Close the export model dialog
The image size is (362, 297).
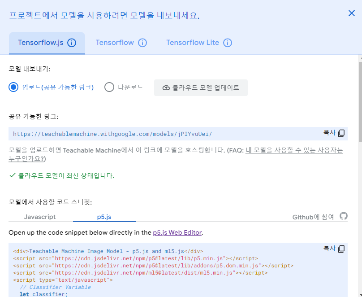(351, 13)
